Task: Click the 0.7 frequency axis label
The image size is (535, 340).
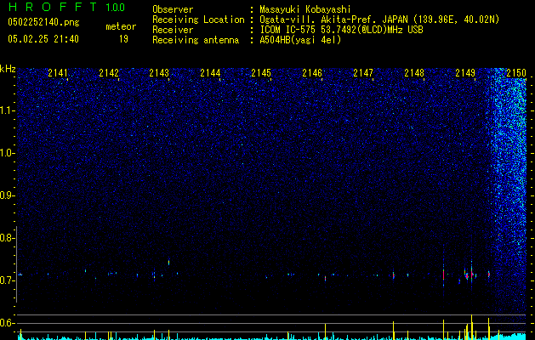Action: 7,280
